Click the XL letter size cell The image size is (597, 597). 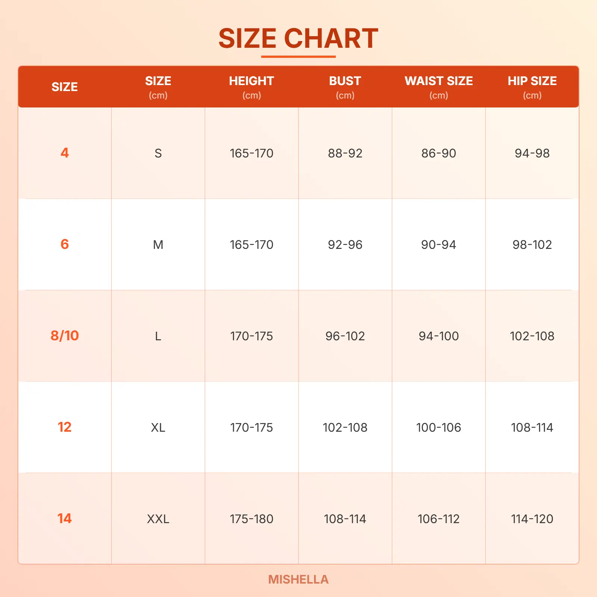point(158,427)
